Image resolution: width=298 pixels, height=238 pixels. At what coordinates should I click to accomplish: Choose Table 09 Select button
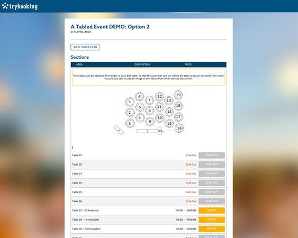212,228
